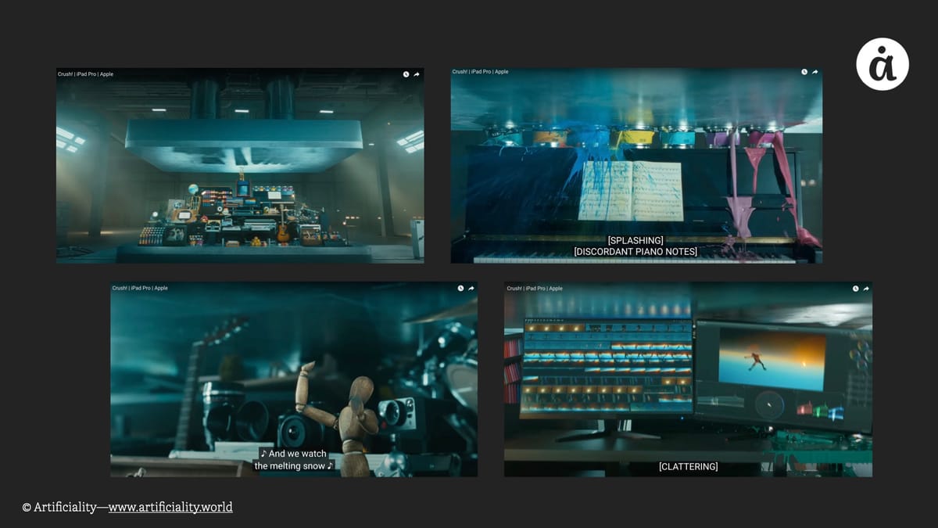Click share arrow on editing monitors video
Viewport: 938px width, 528px height.
866,289
